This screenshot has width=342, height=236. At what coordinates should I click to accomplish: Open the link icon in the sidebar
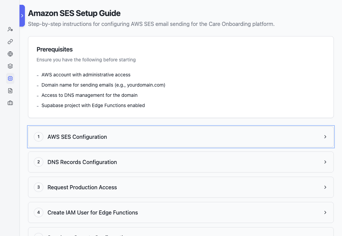tap(10, 42)
